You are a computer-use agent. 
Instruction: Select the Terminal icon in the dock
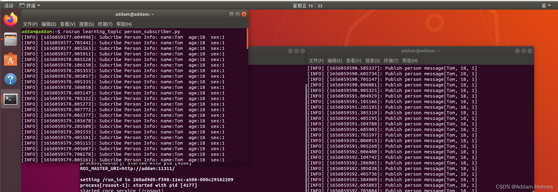tap(11, 99)
